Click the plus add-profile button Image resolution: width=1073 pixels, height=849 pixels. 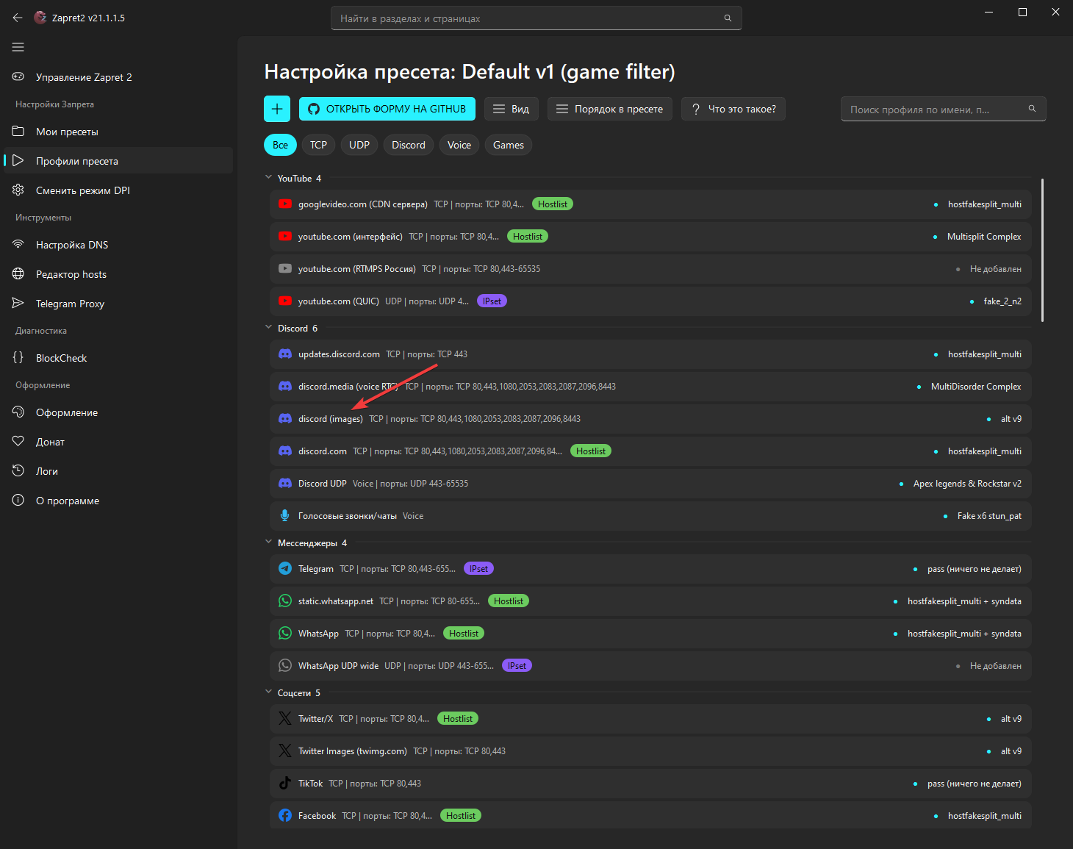(277, 109)
